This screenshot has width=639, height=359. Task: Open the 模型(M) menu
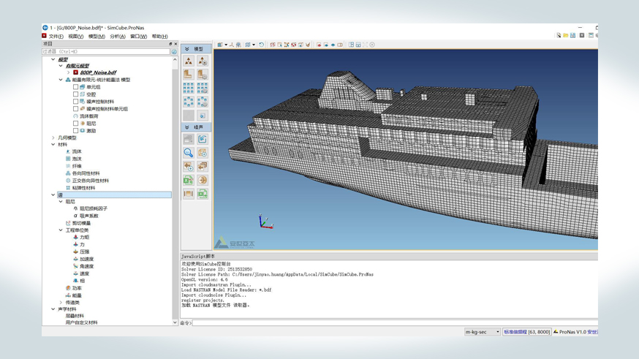97,36
